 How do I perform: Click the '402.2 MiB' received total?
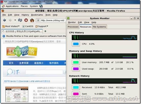pyautogui.click(x=121, y=87)
